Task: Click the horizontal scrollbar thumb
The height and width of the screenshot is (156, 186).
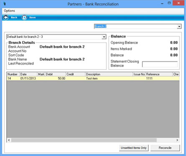Action: [x=84, y=140]
